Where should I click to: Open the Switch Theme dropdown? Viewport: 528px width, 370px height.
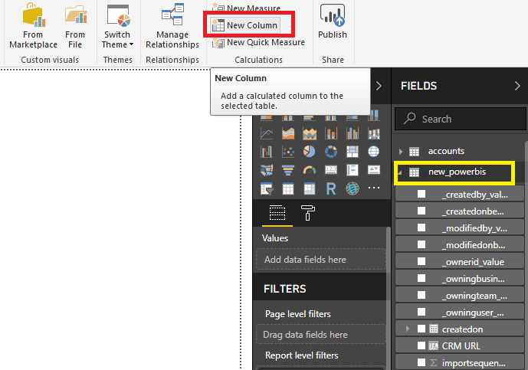117,26
